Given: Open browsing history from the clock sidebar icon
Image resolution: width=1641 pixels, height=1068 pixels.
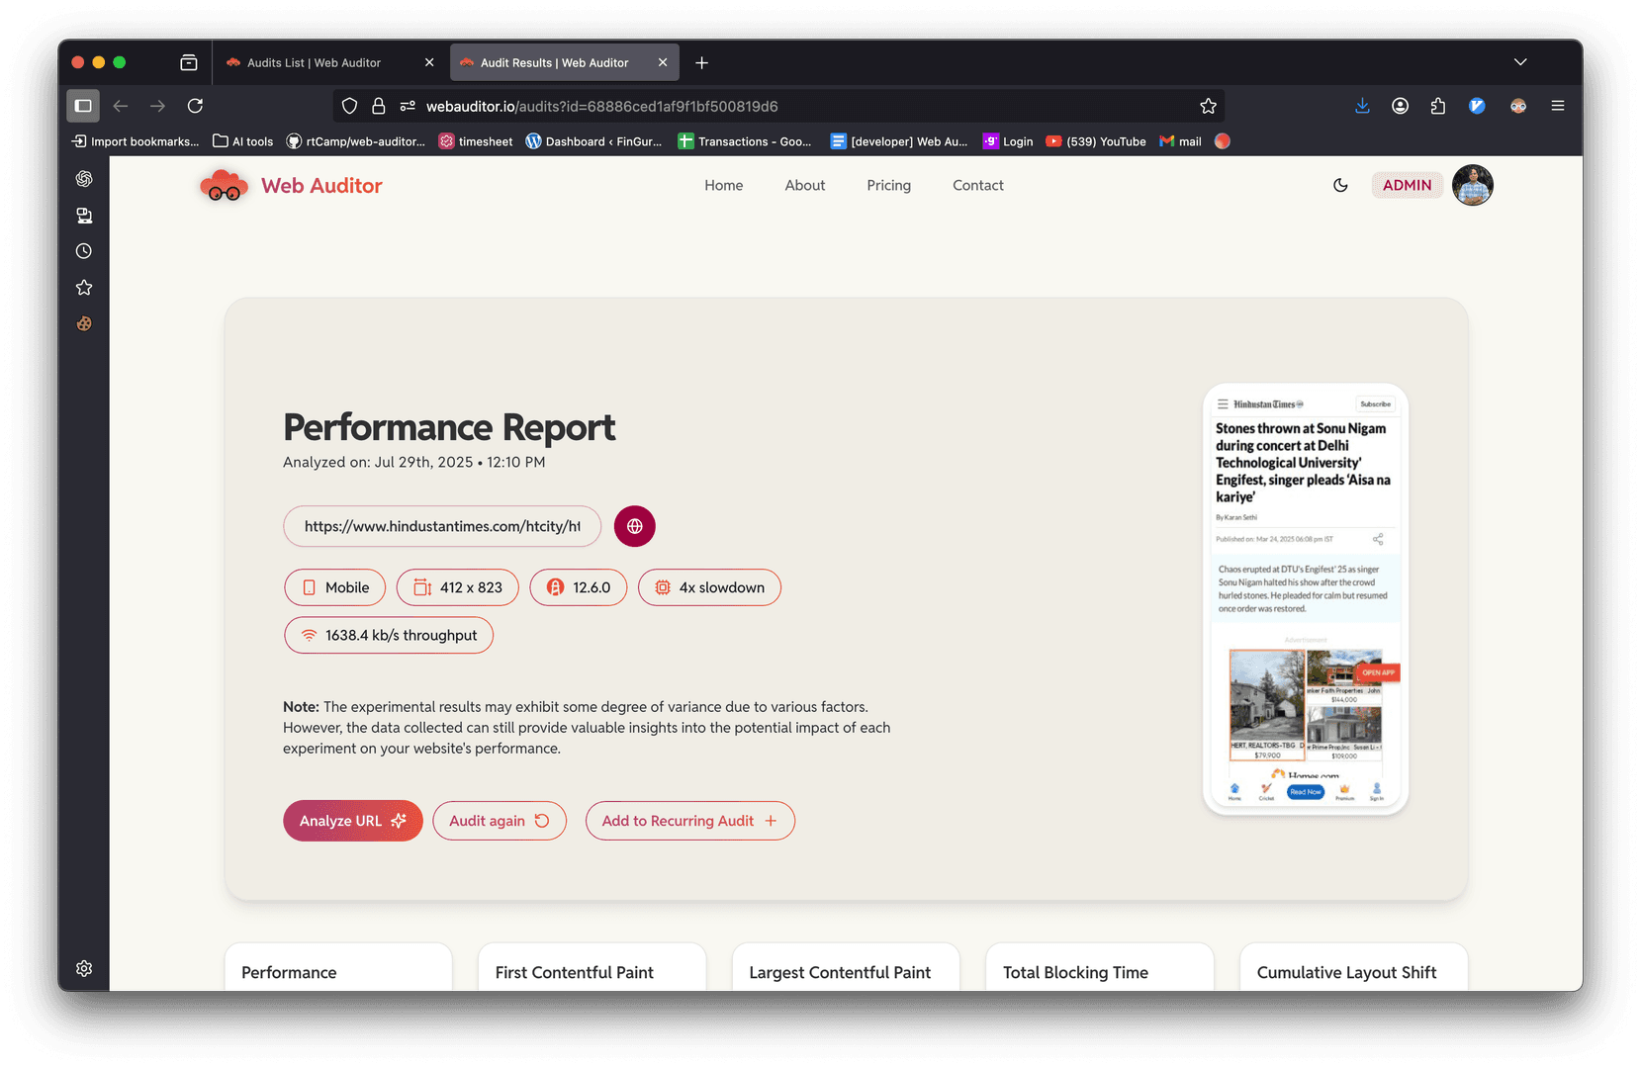Looking at the screenshot, I should click(x=83, y=250).
